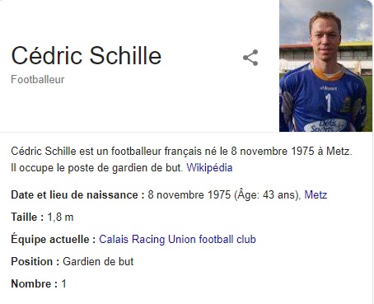This screenshot has height=304, width=374.
Task: Click the Nombre value 1
Action: click(x=63, y=283)
